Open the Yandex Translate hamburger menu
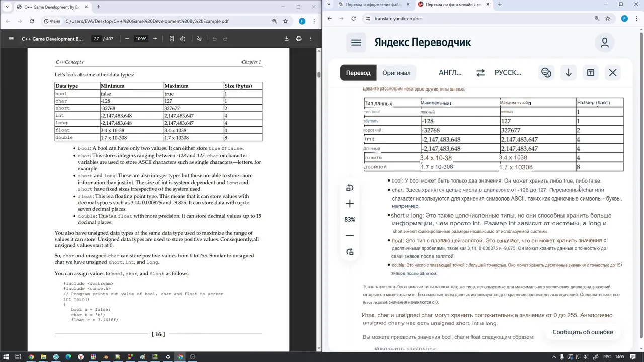Viewport: 644px width, 362px height. pos(356,43)
